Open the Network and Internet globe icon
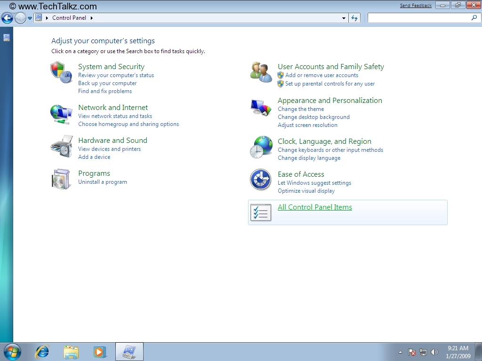 (x=61, y=114)
